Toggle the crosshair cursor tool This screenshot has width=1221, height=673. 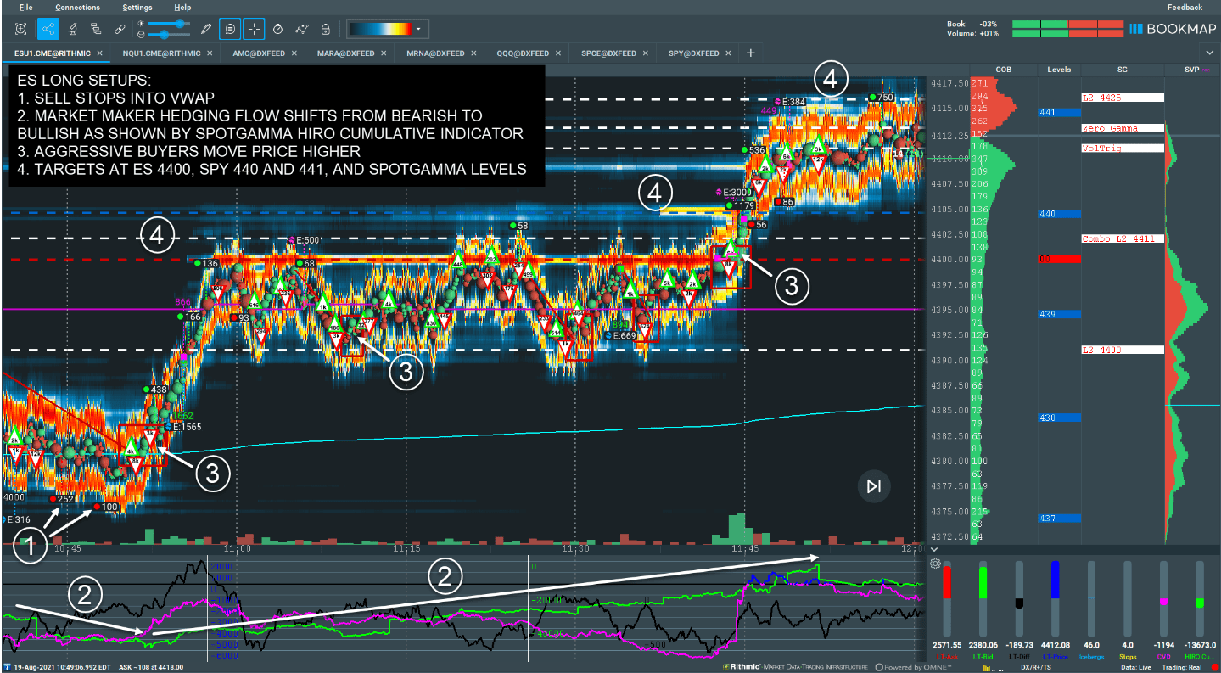(x=254, y=28)
